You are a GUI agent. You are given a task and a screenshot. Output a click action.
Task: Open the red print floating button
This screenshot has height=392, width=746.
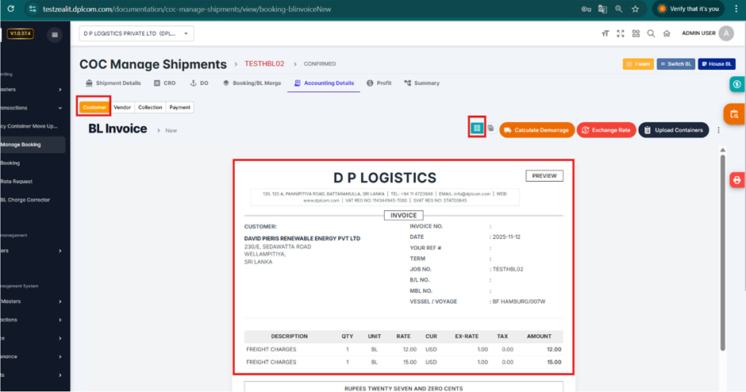coord(736,180)
